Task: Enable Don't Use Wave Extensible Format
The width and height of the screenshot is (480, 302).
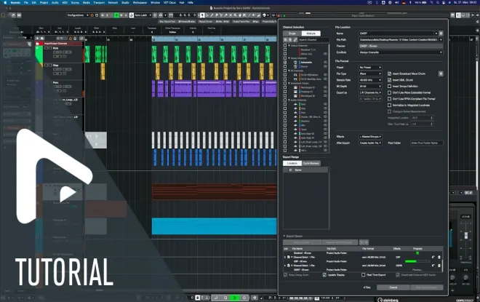Action: click(389, 92)
